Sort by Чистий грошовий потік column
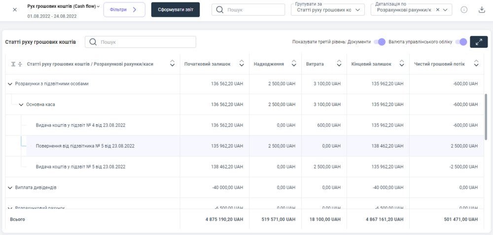Screen dimensions: 493x235 pos(476,64)
